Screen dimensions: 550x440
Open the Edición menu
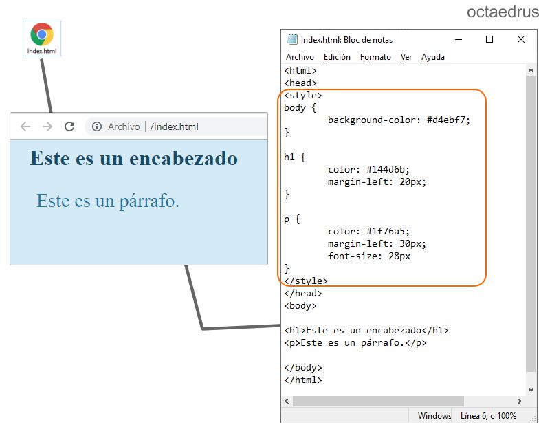[x=338, y=57]
